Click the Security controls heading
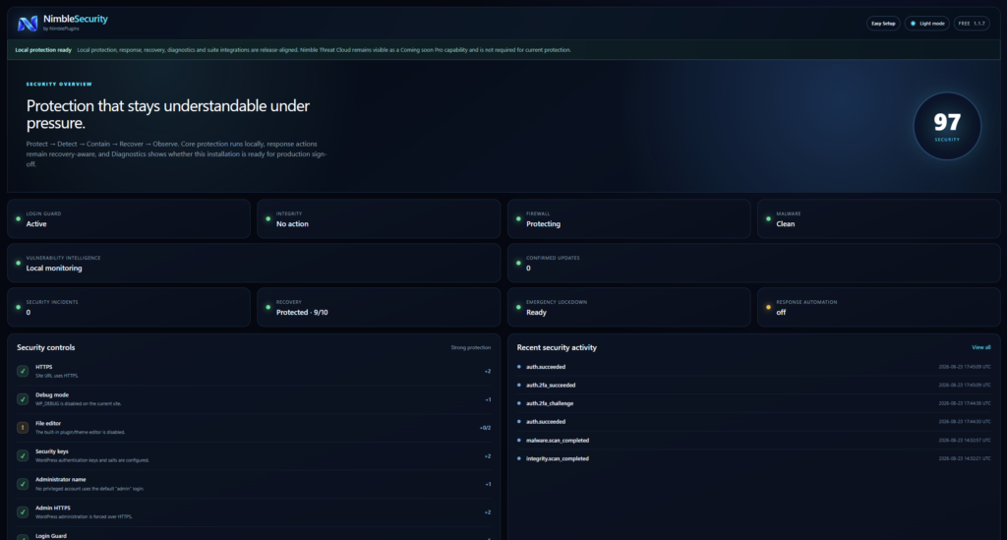This screenshot has height=540, width=1007. click(x=45, y=347)
